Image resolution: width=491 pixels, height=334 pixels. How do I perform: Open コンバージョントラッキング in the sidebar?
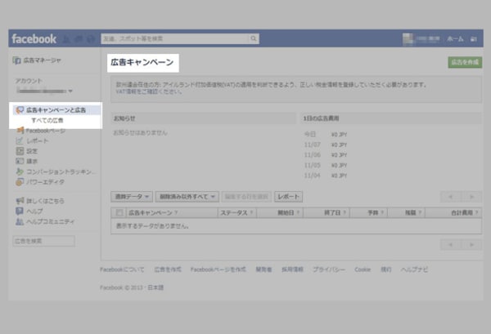point(56,171)
